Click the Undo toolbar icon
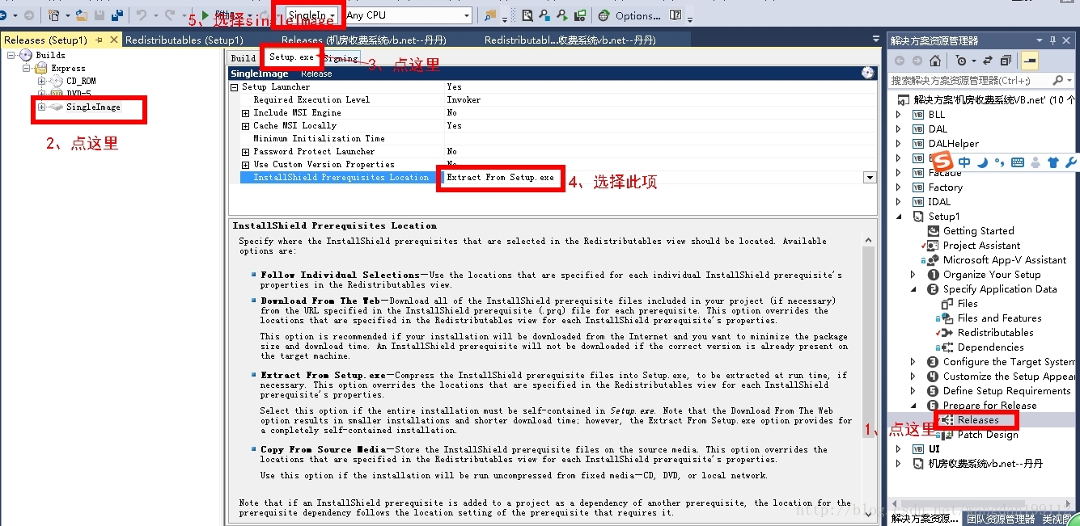 coord(142,15)
